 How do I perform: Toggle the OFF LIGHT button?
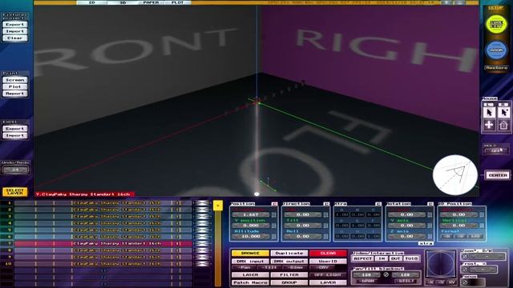coord(328,275)
